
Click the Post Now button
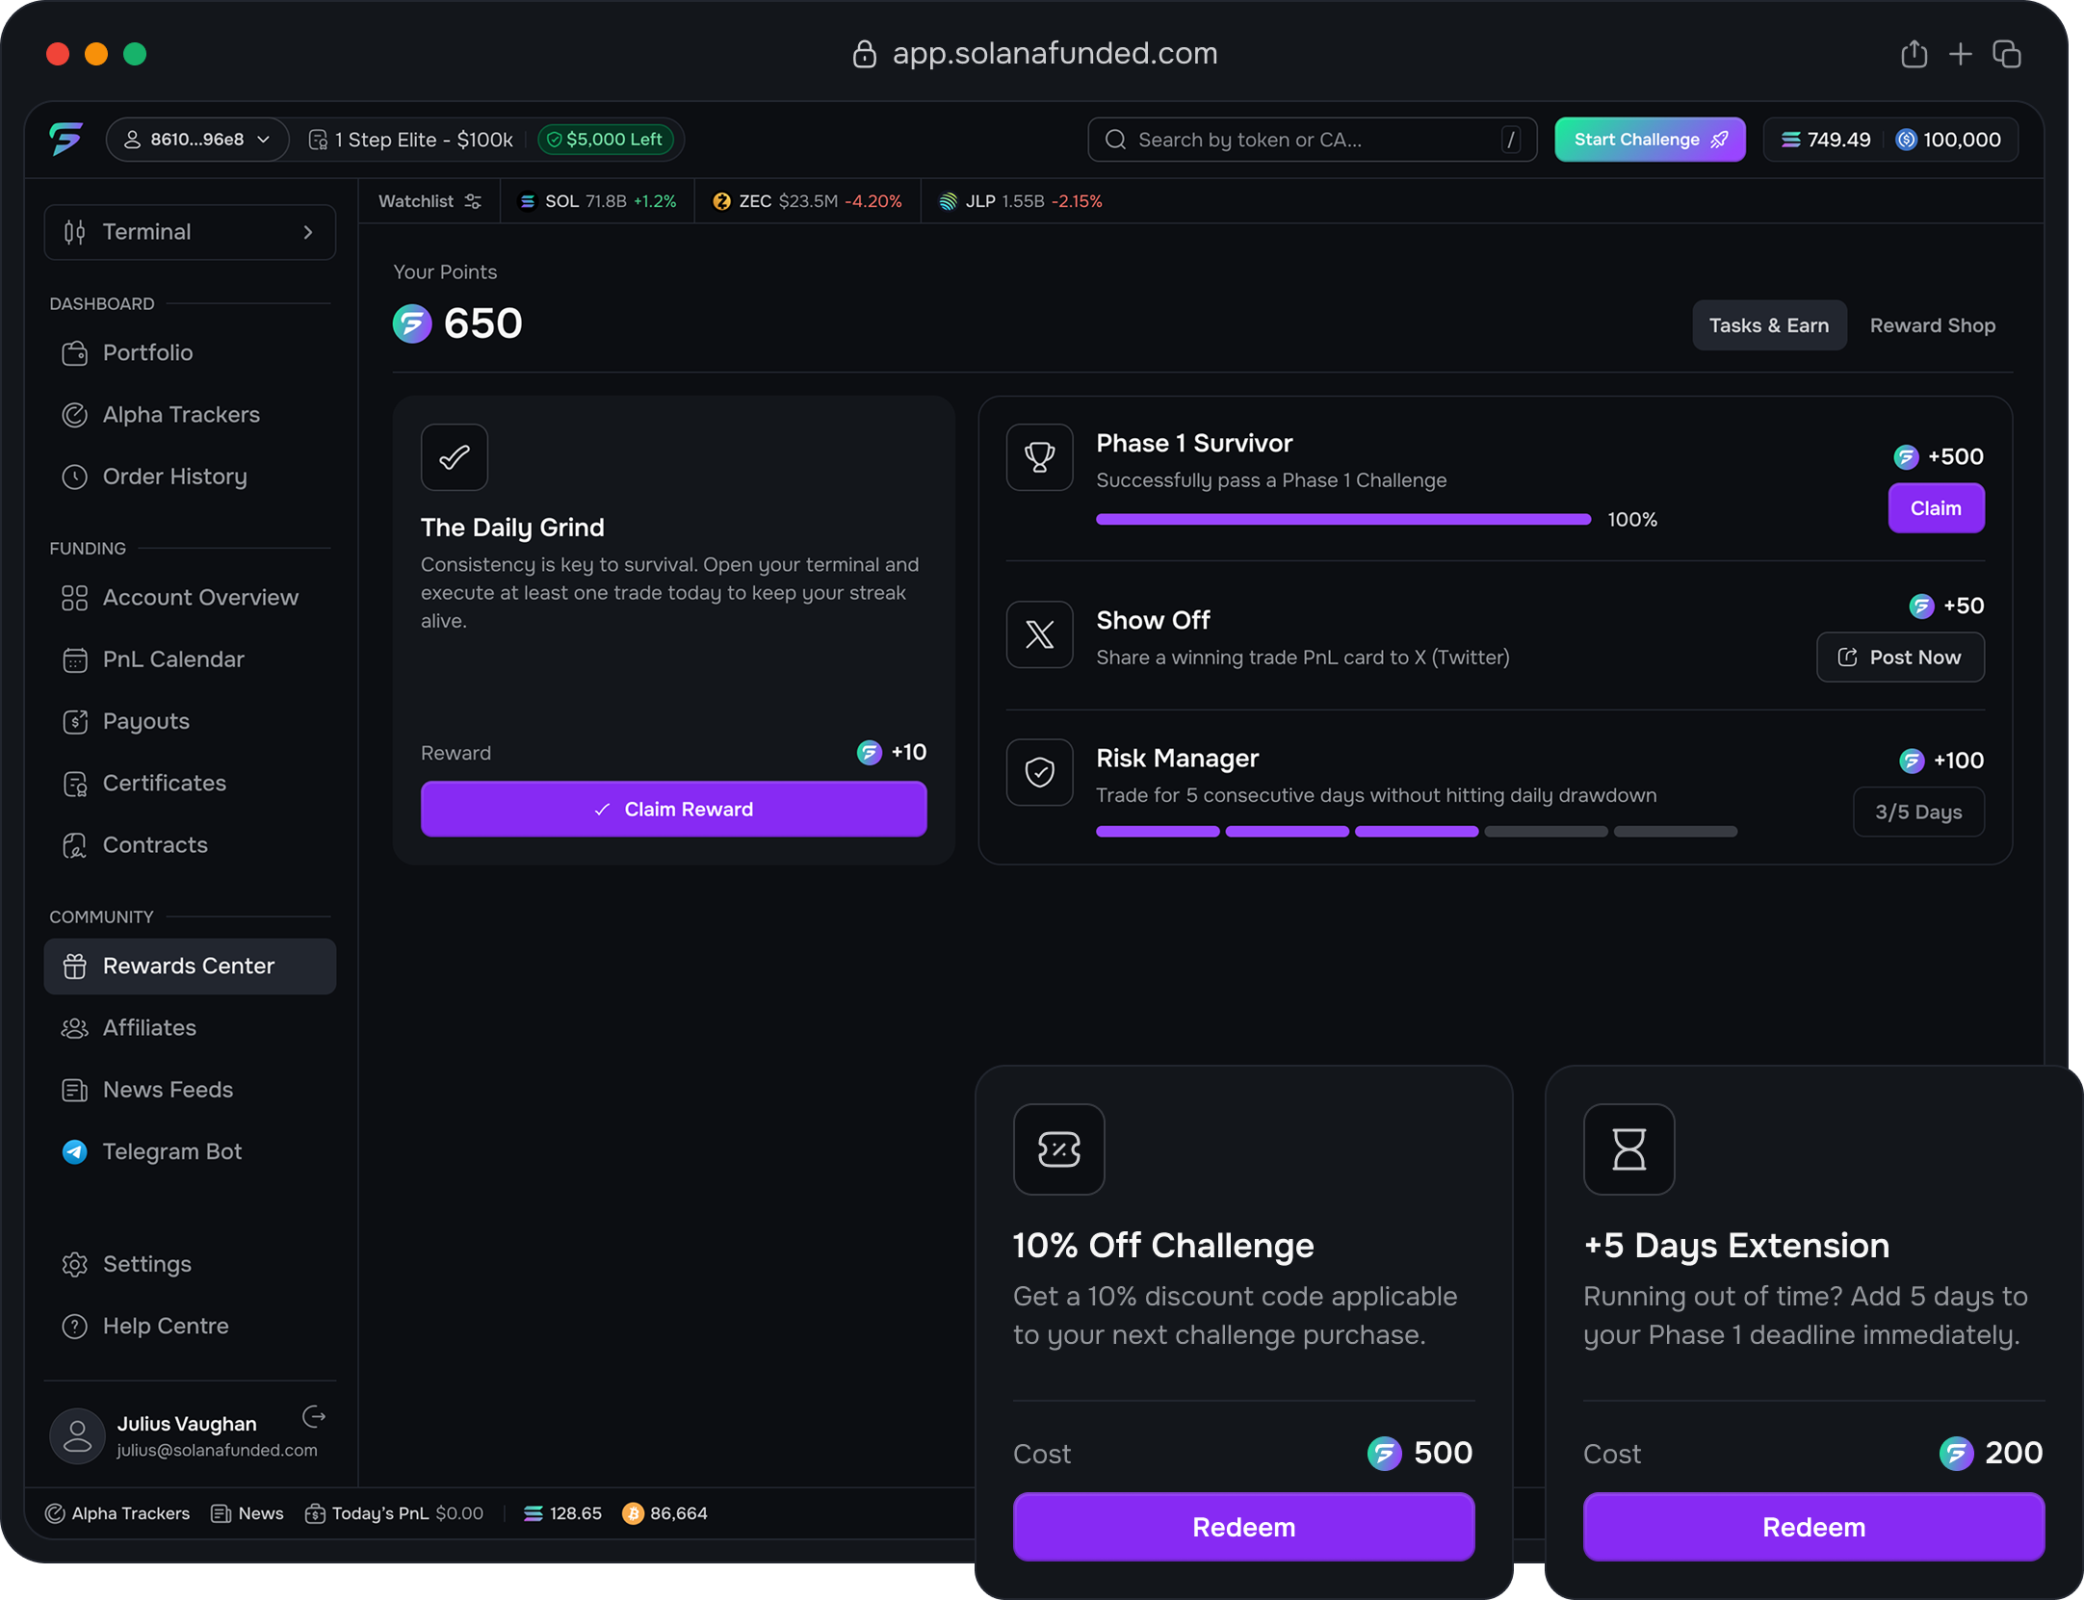pos(1899,658)
